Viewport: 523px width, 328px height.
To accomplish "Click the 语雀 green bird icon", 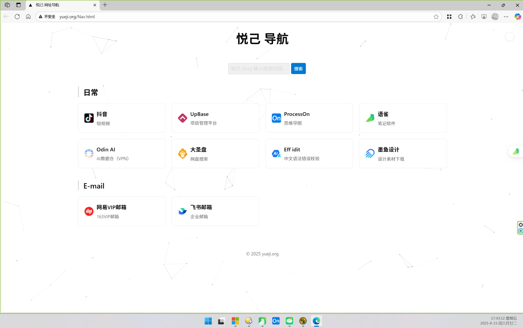I will coord(370,118).
